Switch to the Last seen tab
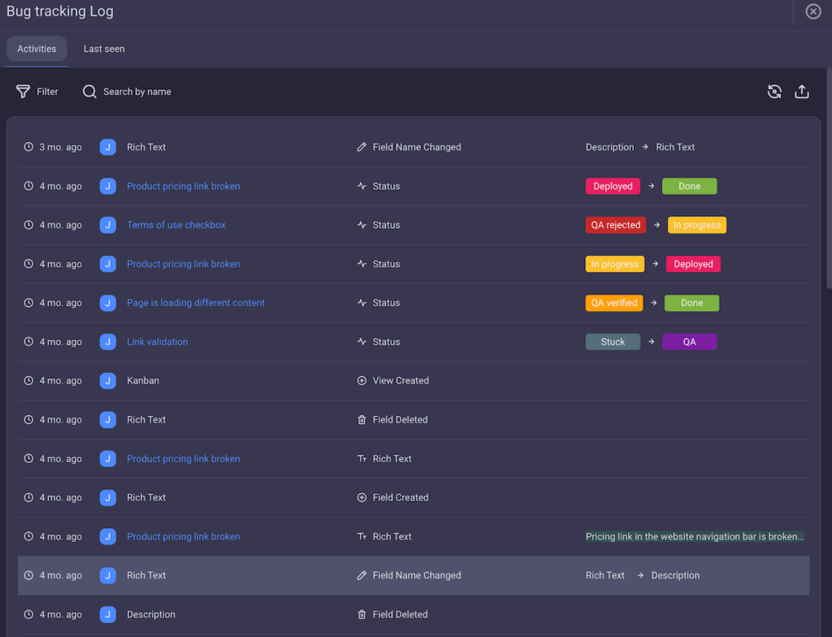 (103, 49)
